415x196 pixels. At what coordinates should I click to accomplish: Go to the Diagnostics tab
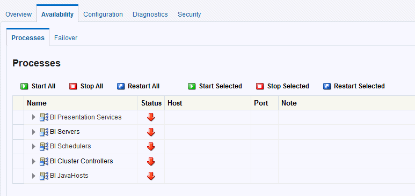click(150, 14)
